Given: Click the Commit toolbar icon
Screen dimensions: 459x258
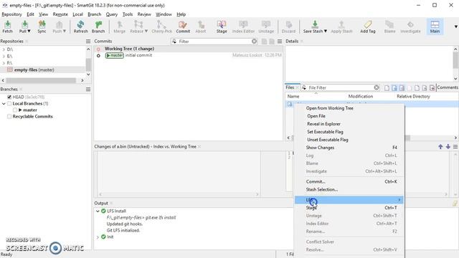Looking at the screenshot, I should [183, 27].
